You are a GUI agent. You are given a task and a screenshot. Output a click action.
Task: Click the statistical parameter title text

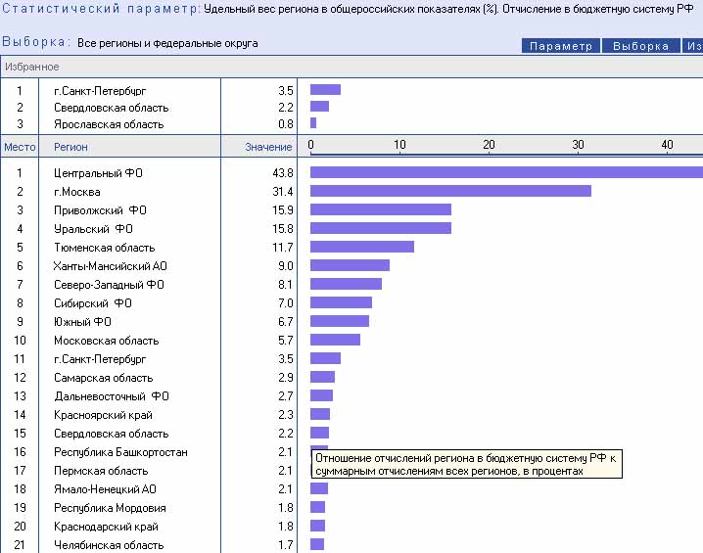point(448,9)
